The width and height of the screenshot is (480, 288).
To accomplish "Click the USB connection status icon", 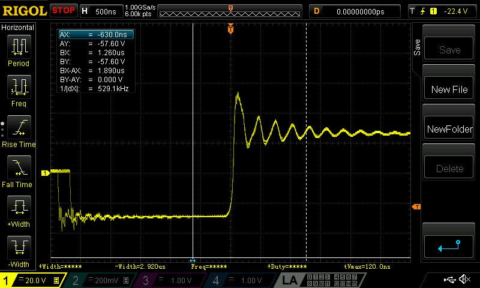I will tap(449, 279).
